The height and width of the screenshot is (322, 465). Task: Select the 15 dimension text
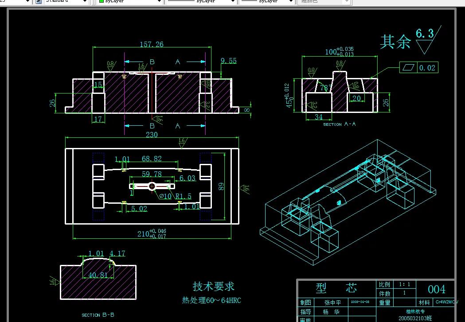98,85
